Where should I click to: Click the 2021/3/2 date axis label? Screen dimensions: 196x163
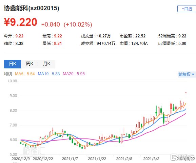151,159
